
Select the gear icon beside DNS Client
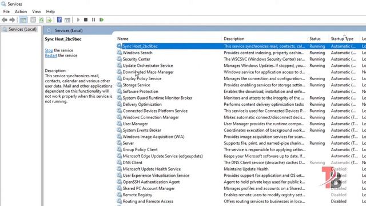coord(120,163)
